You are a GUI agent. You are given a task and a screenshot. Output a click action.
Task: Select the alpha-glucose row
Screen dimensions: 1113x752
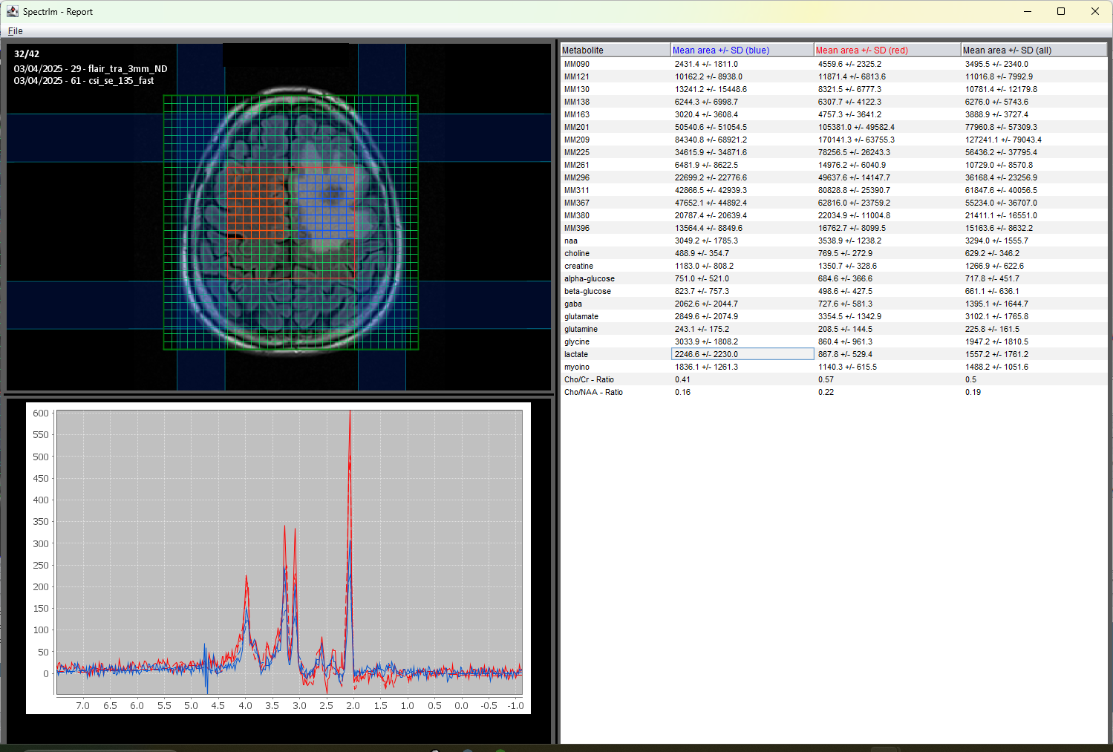click(x=834, y=278)
